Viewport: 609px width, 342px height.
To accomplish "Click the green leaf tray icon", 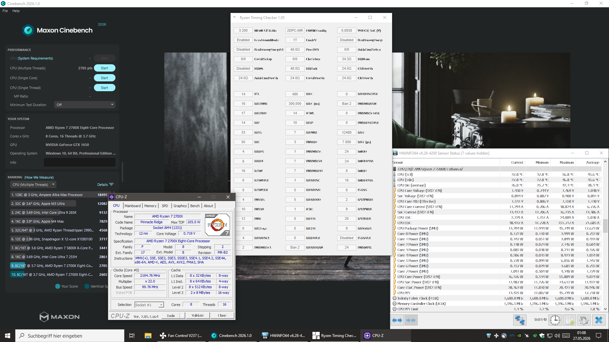I will pos(535,336).
